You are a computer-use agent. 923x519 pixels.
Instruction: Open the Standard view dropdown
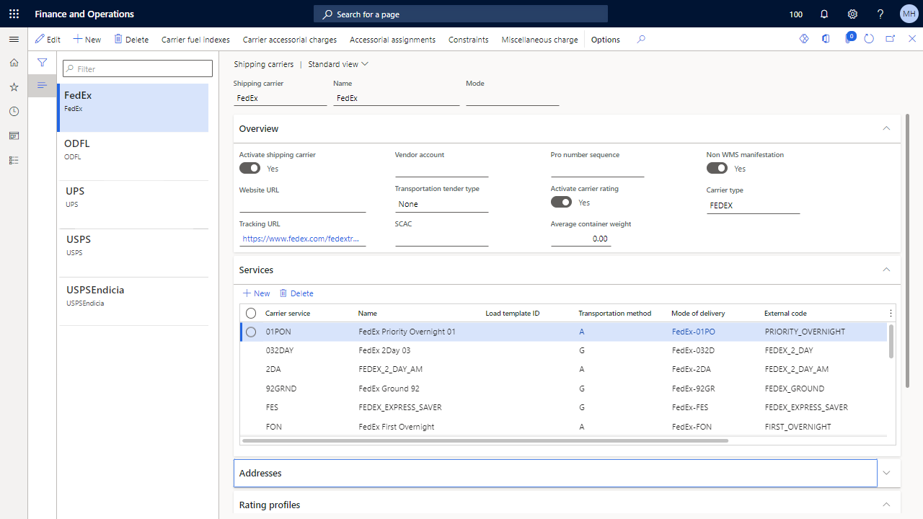coord(338,64)
